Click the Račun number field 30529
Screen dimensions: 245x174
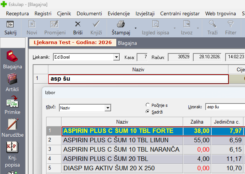click(179, 57)
